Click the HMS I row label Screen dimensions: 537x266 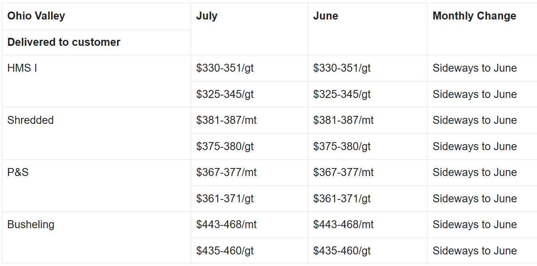(x=22, y=68)
